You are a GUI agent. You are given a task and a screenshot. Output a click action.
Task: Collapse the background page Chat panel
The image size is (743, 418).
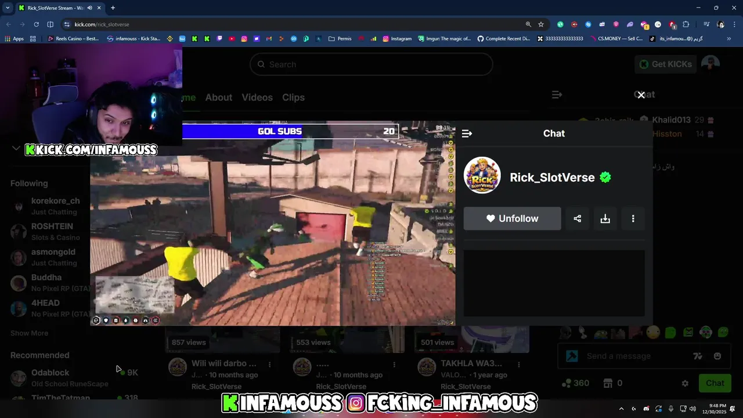(x=557, y=95)
